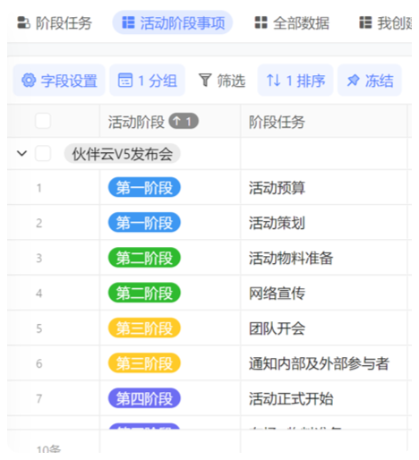This screenshot has width=419, height=460.
Task: Click the 活动预算 task cell
Action: 323,187
